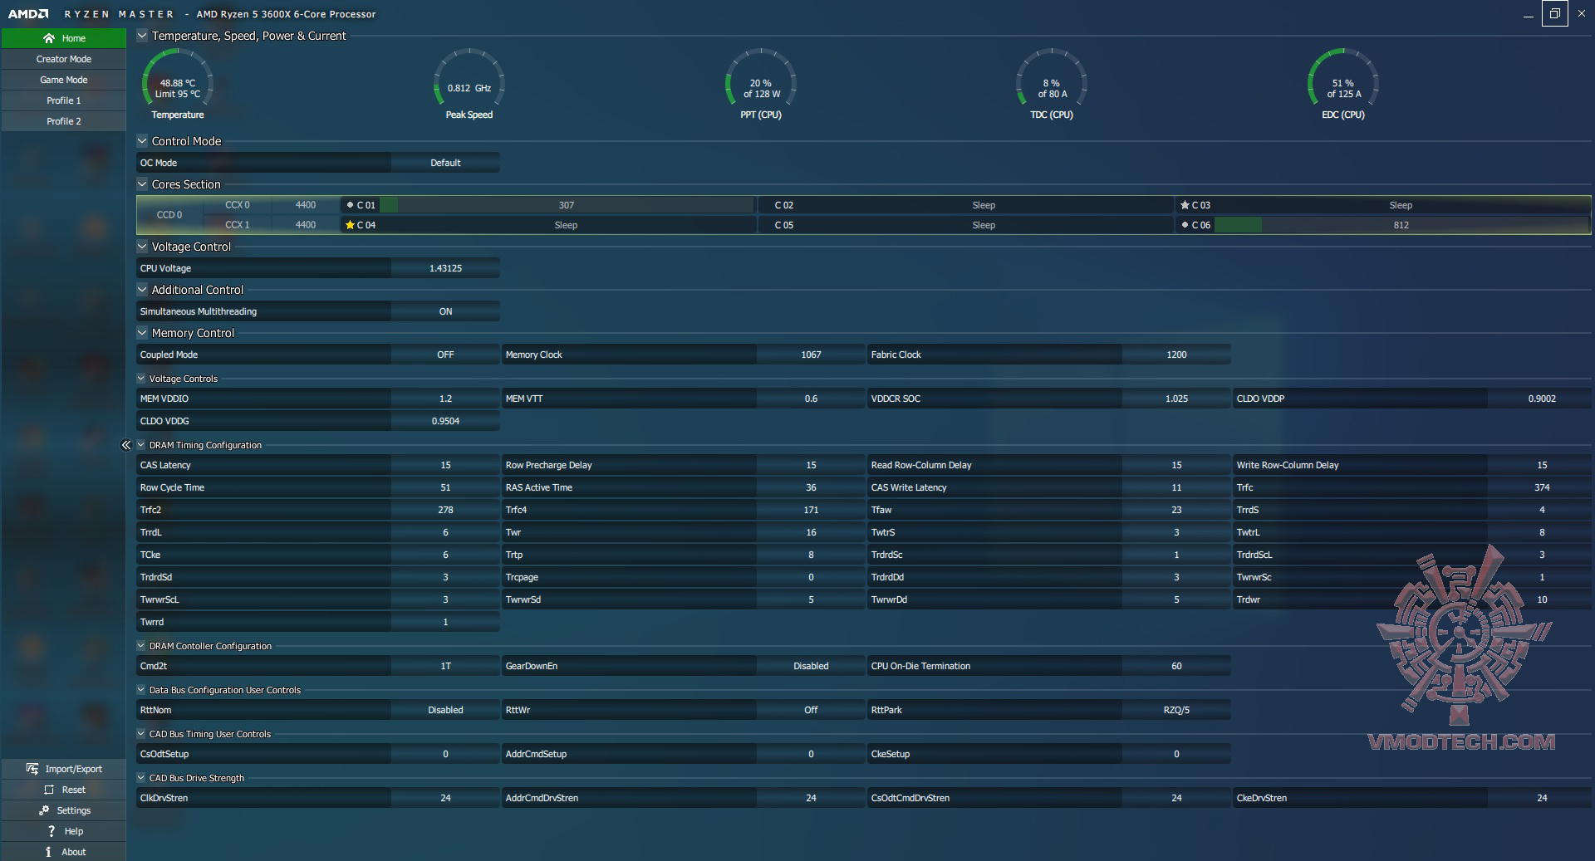Collapse the sidebar with double-chevron icon
The width and height of the screenshot is (1595, 861).
[126, 445]
